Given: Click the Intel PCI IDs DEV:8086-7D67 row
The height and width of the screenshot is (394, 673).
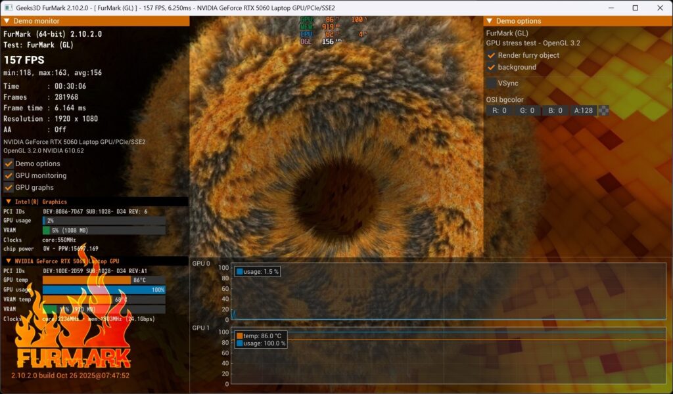Looking at the screenshot, I should [x=76, y=211].
